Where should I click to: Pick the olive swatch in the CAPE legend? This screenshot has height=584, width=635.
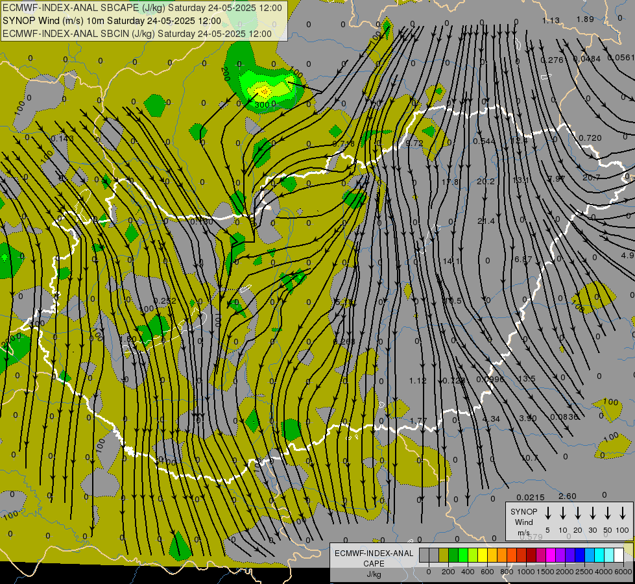click(x=444, y=555)
